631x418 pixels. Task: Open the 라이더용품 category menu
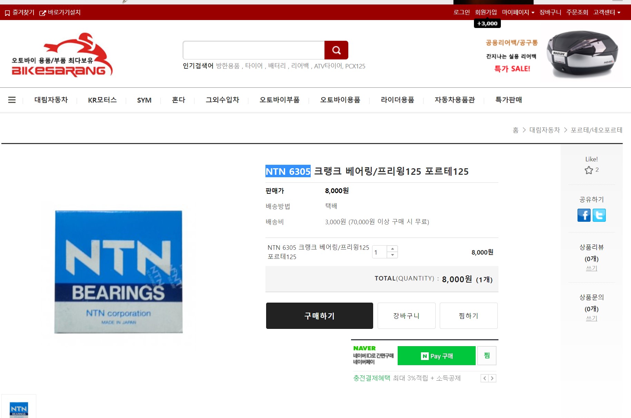pos(397,100)
